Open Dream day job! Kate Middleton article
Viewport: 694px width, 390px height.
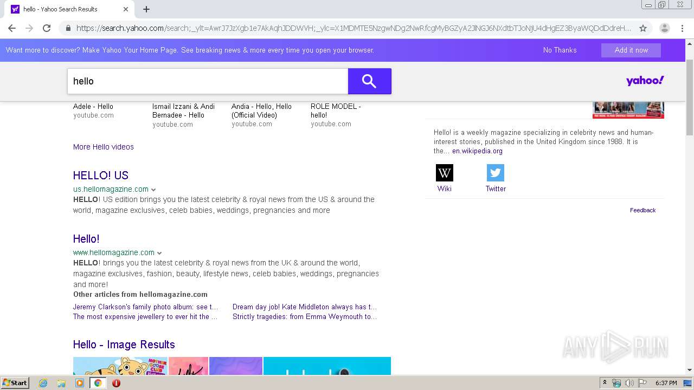click(x=305, y=307)
